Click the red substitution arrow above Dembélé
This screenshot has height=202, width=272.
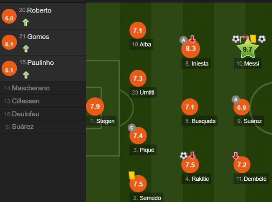(236, 156)
